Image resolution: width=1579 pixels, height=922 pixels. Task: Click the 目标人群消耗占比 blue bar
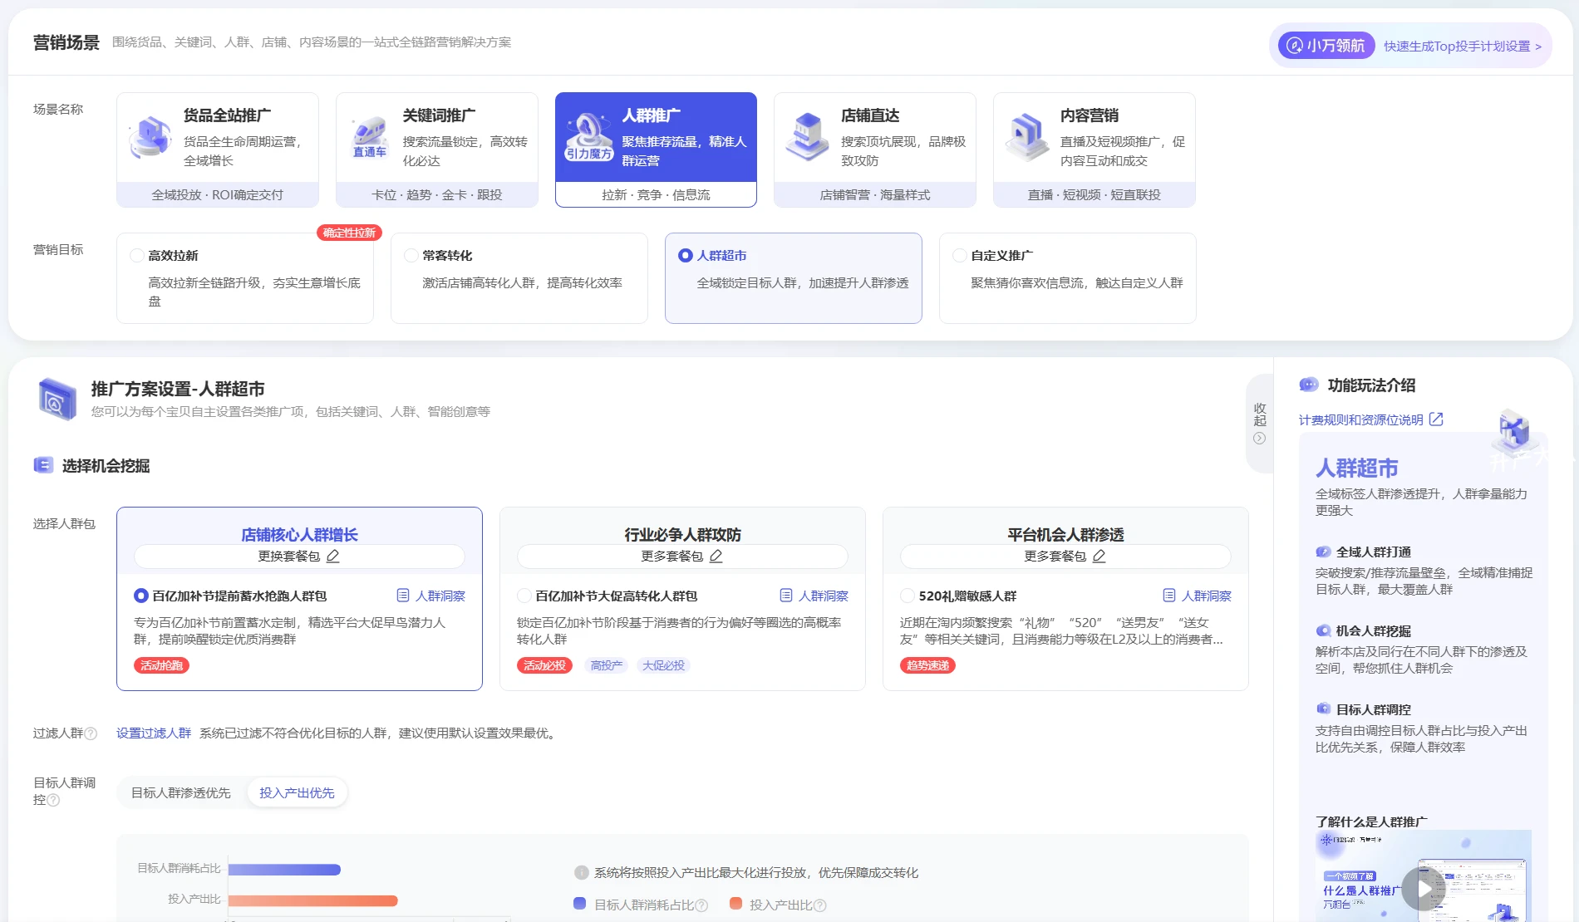pos(284,869)
